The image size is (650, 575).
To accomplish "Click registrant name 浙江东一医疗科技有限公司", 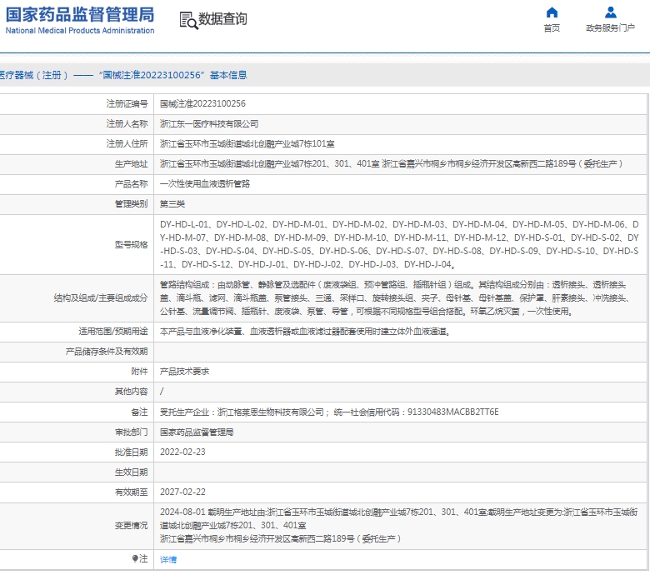I will [209, 124].
